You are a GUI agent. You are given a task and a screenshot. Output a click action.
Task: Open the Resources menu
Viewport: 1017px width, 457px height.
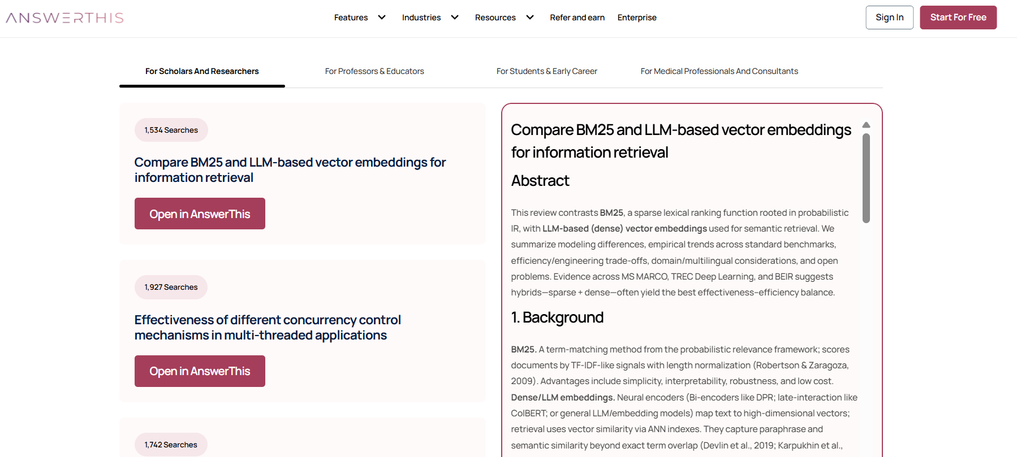pos(495,18)
